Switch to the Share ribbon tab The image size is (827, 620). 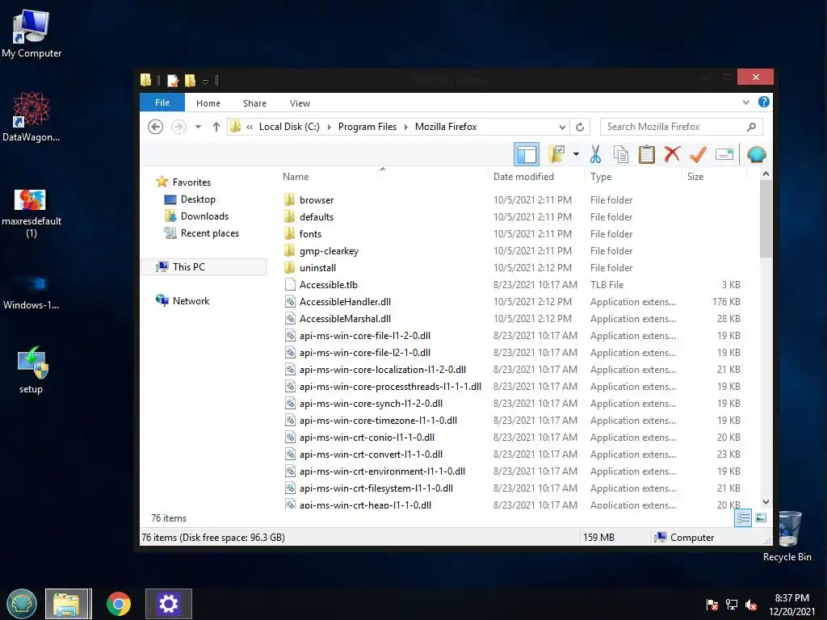coord(254,103)
